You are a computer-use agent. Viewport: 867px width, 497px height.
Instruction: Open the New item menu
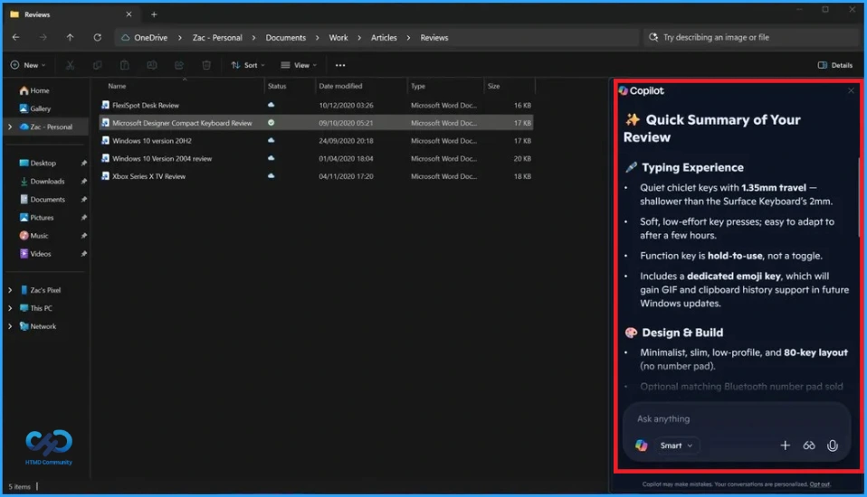[x=28, y=65]
